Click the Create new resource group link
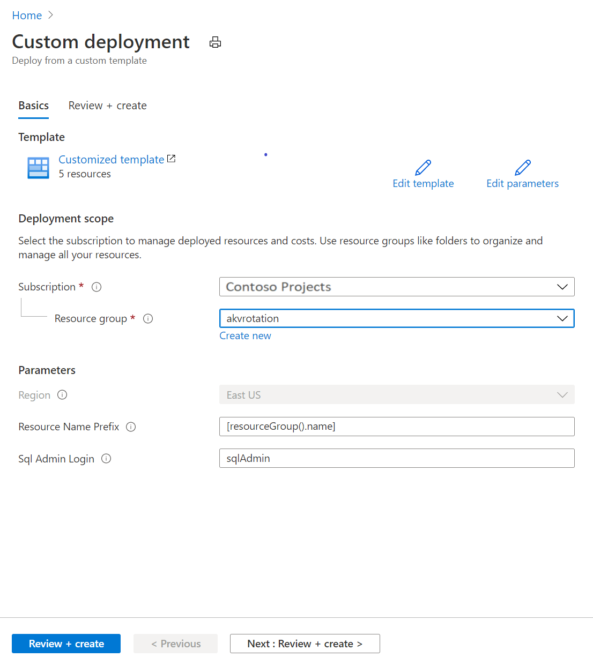Image resolution: width=593 pixels, height=665 pixels. point(245,335)
